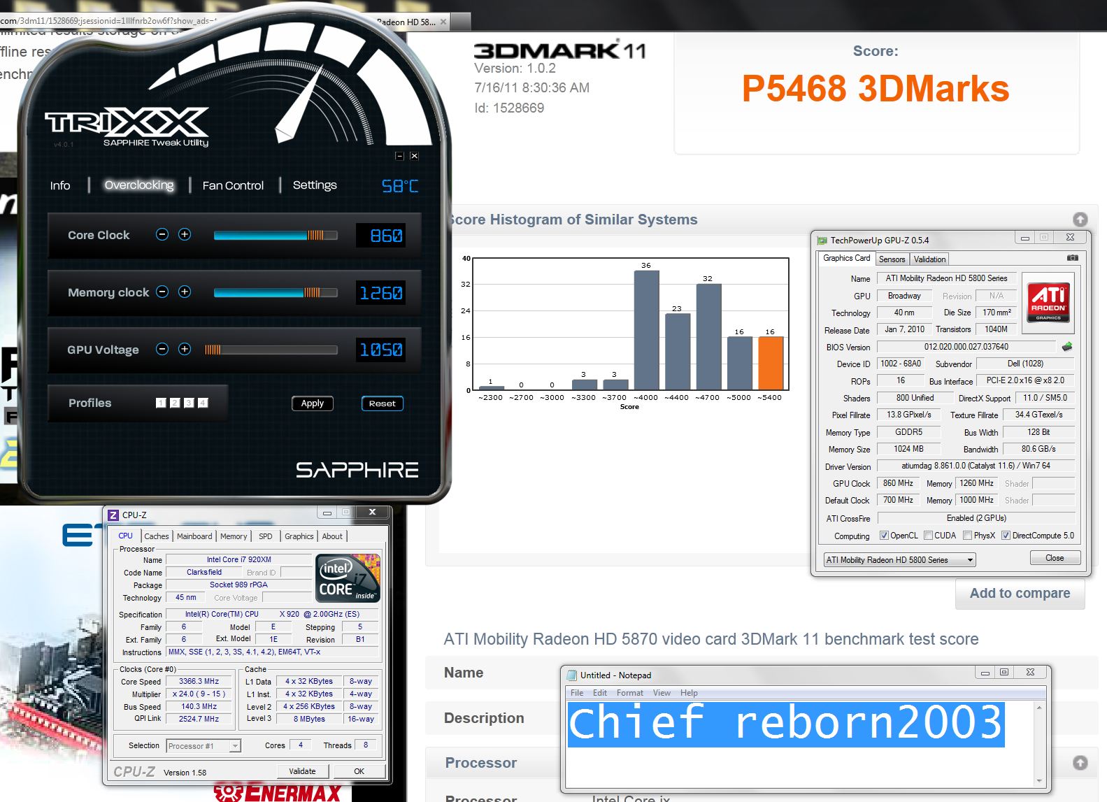Take GPU-Z screenshot with camera icon
Image resolution: width=1107 pixels, height=802 pixels.
[x=1072, y=258]
